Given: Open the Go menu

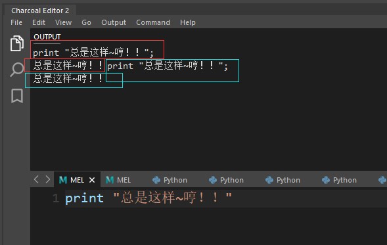Looking at the screenshot, I should tap(86, 22).
